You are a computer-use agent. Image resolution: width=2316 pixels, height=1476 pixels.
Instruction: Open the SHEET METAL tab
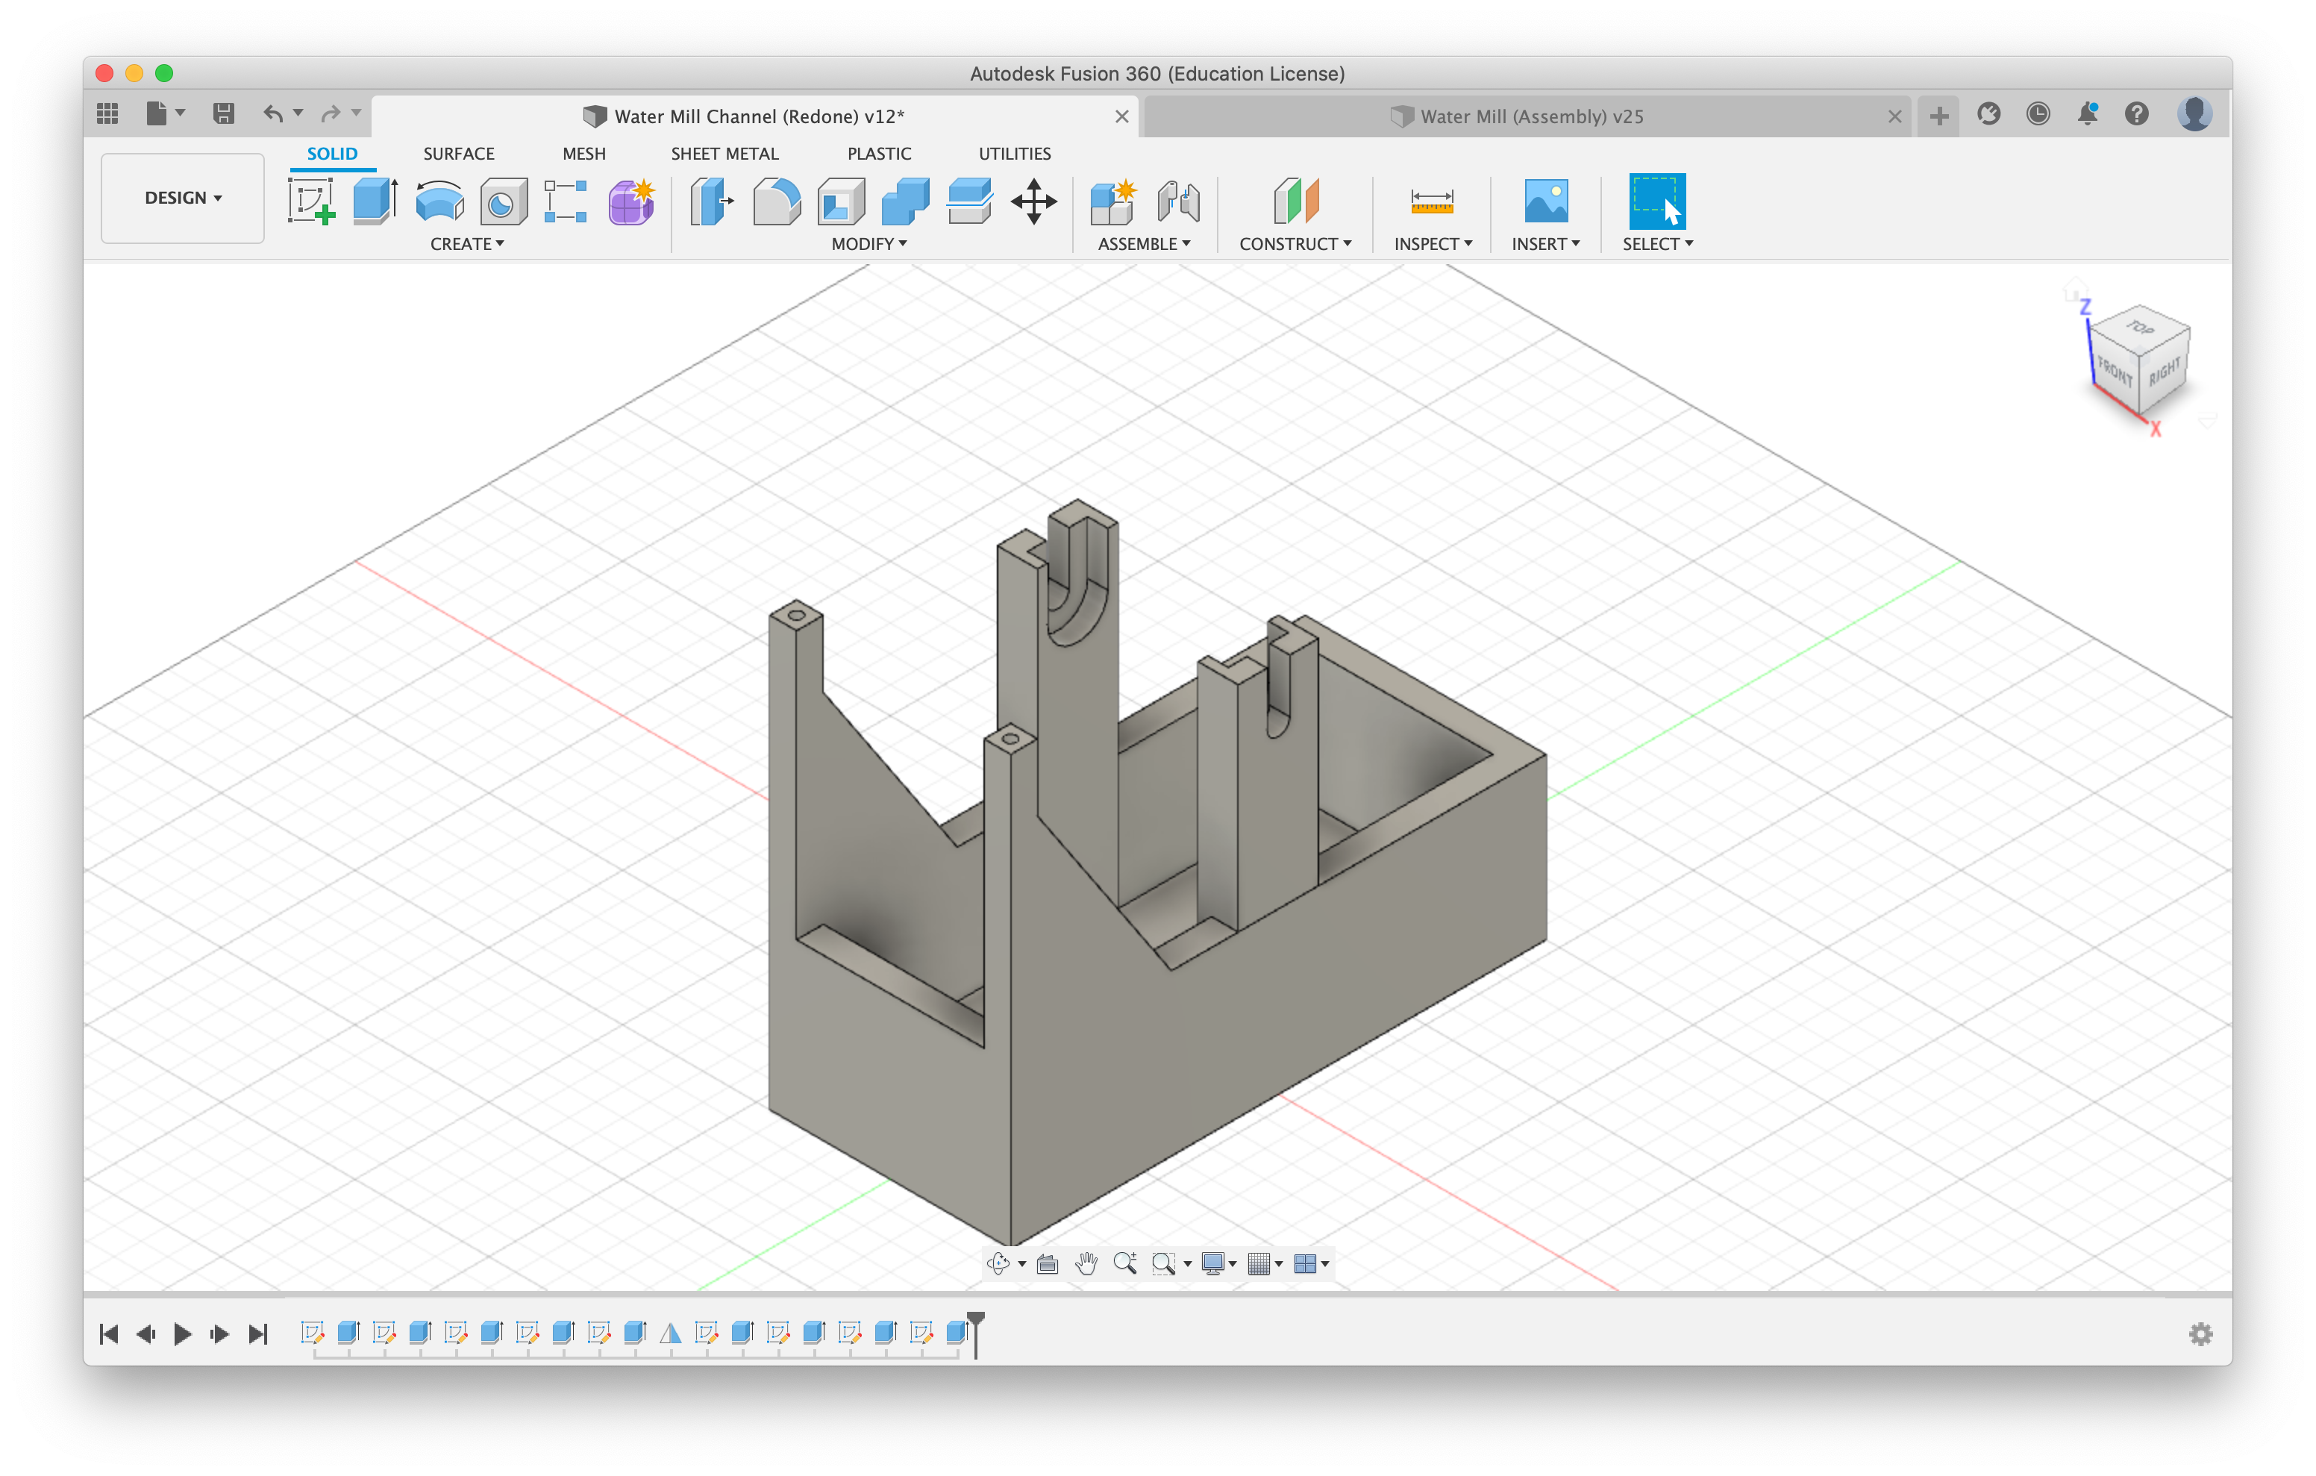[x=724, y=154]
